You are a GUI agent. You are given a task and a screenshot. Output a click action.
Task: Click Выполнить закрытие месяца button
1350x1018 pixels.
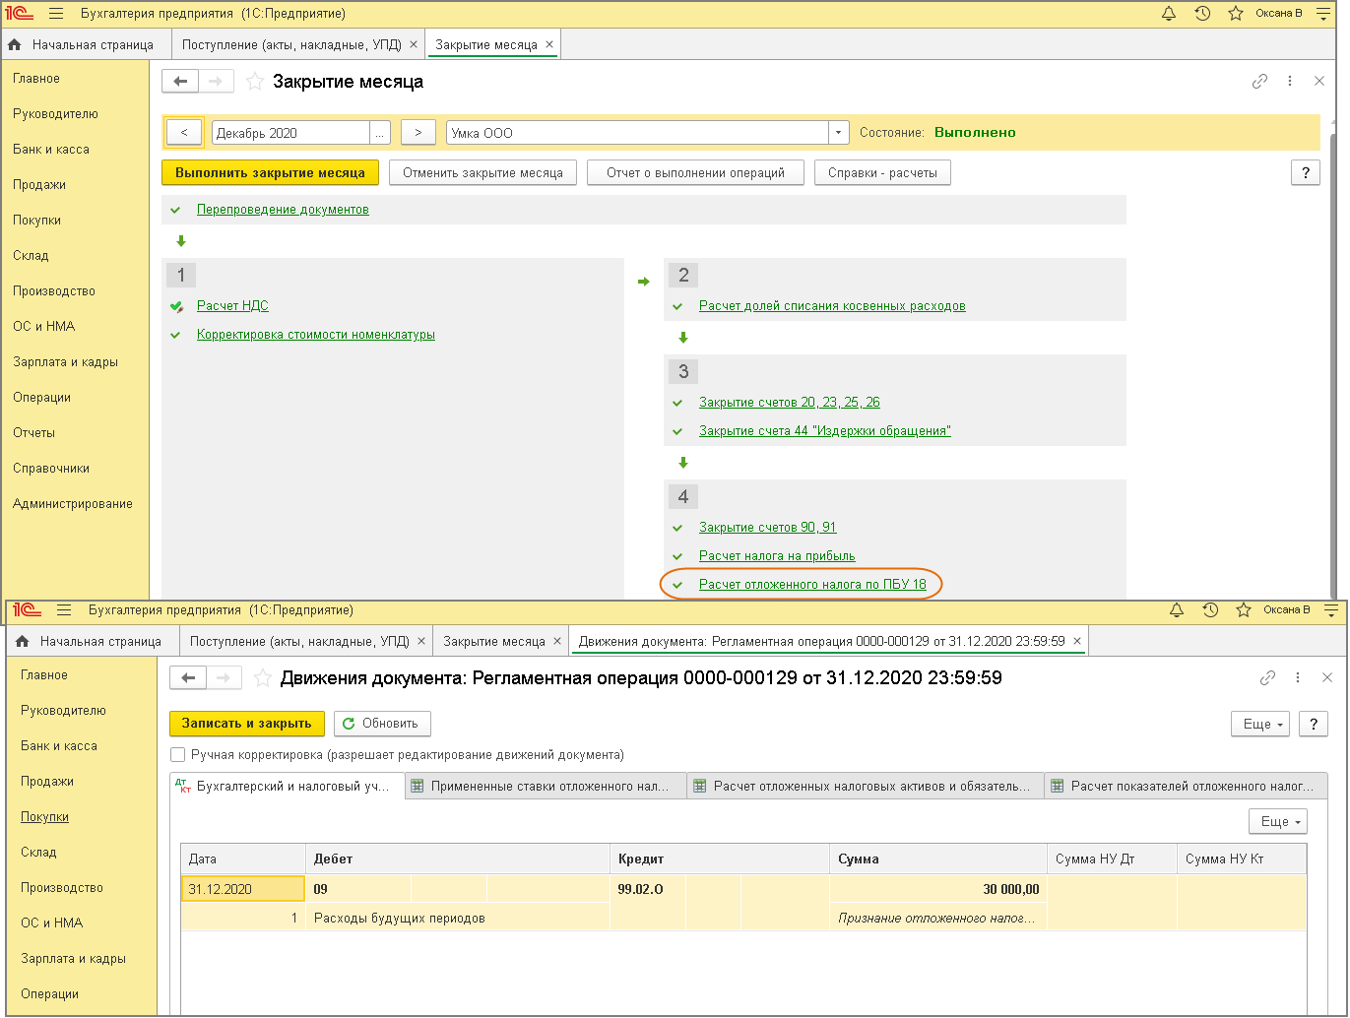point(271,173)
